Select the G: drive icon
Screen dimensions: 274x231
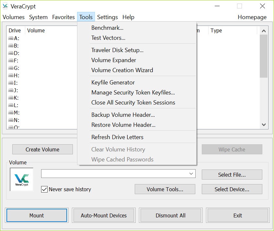11,68
